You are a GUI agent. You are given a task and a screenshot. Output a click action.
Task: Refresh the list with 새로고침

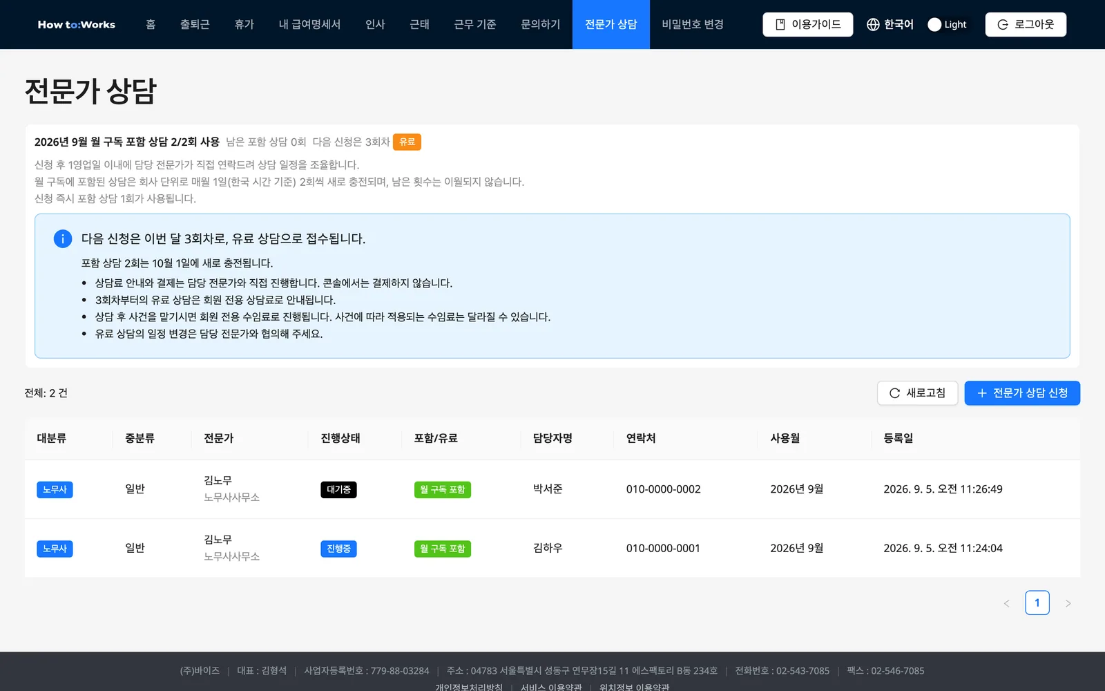pos(917,393)
